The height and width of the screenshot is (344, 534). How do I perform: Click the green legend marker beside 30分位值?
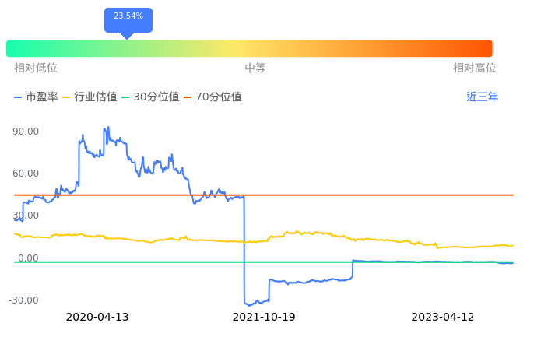click(127, 97)
